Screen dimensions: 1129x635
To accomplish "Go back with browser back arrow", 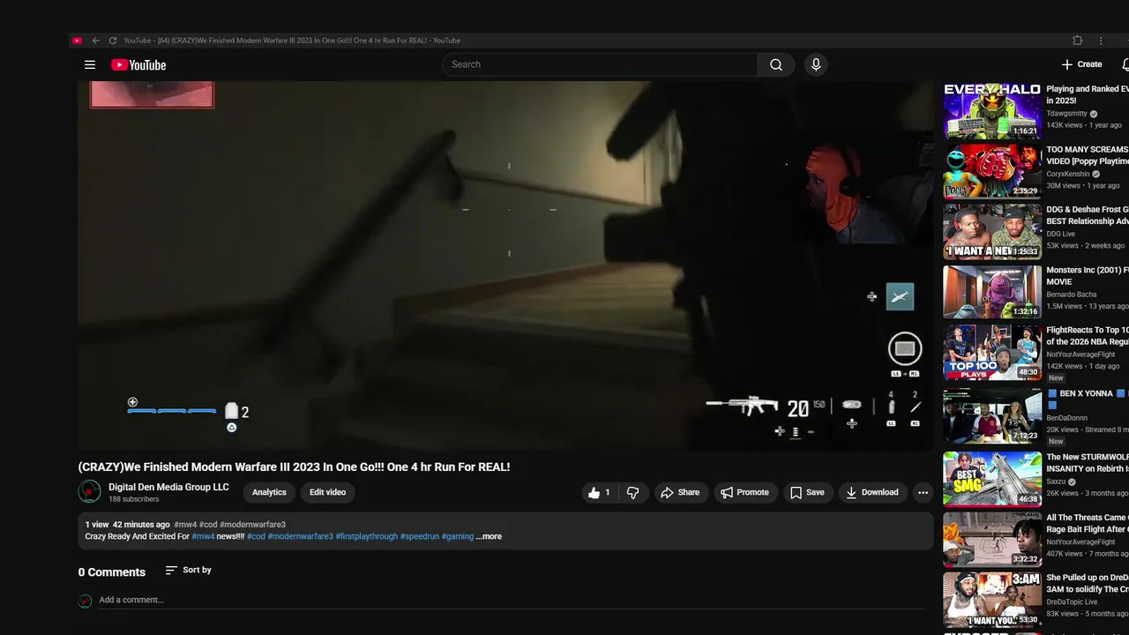I will click(95, 41).
